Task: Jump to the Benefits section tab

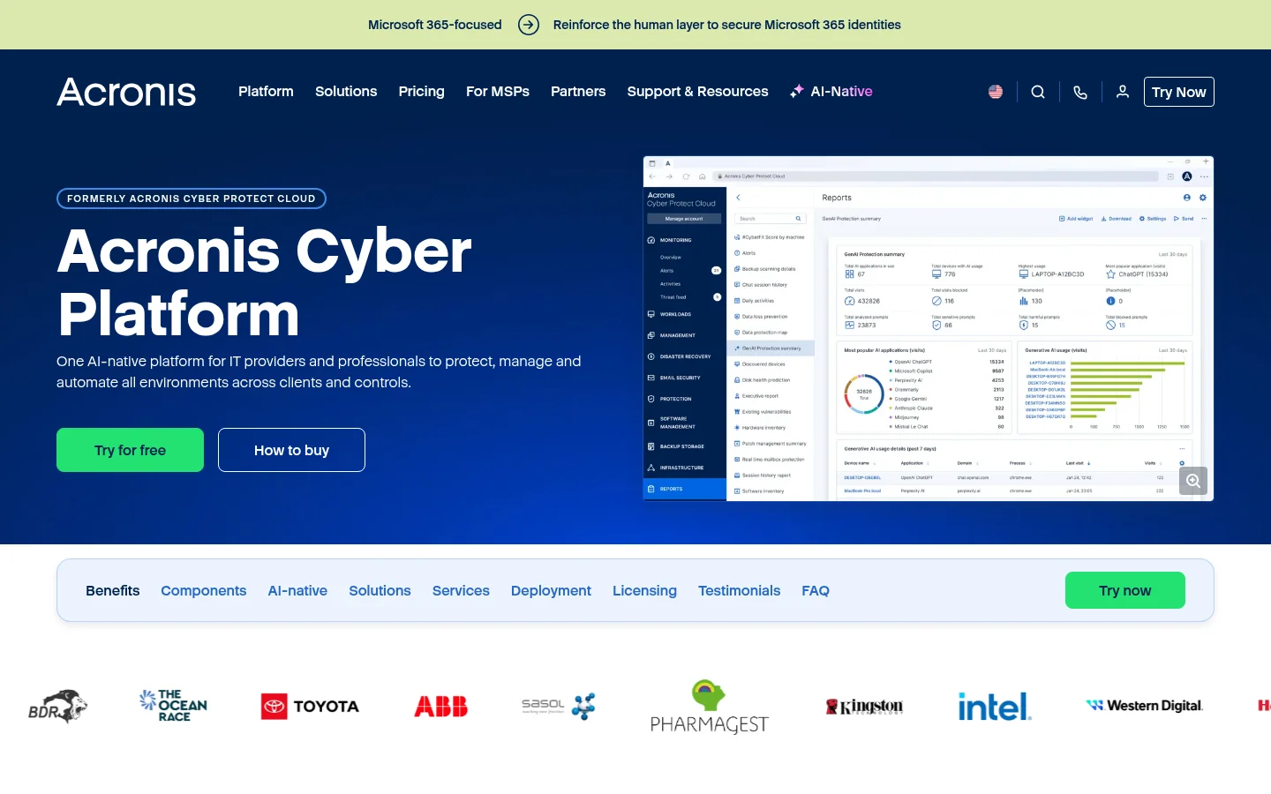Action: 112,590
